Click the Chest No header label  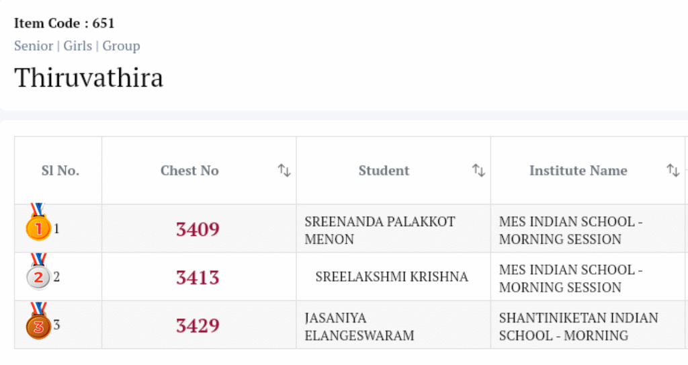(x=189, y=171)
